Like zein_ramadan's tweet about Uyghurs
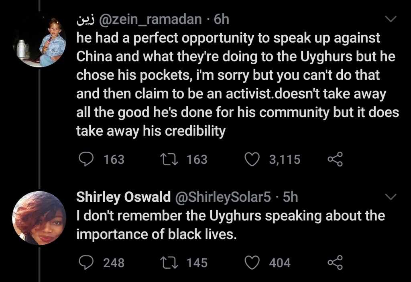This screenshot has height=282, width=411. coord(252,160)
